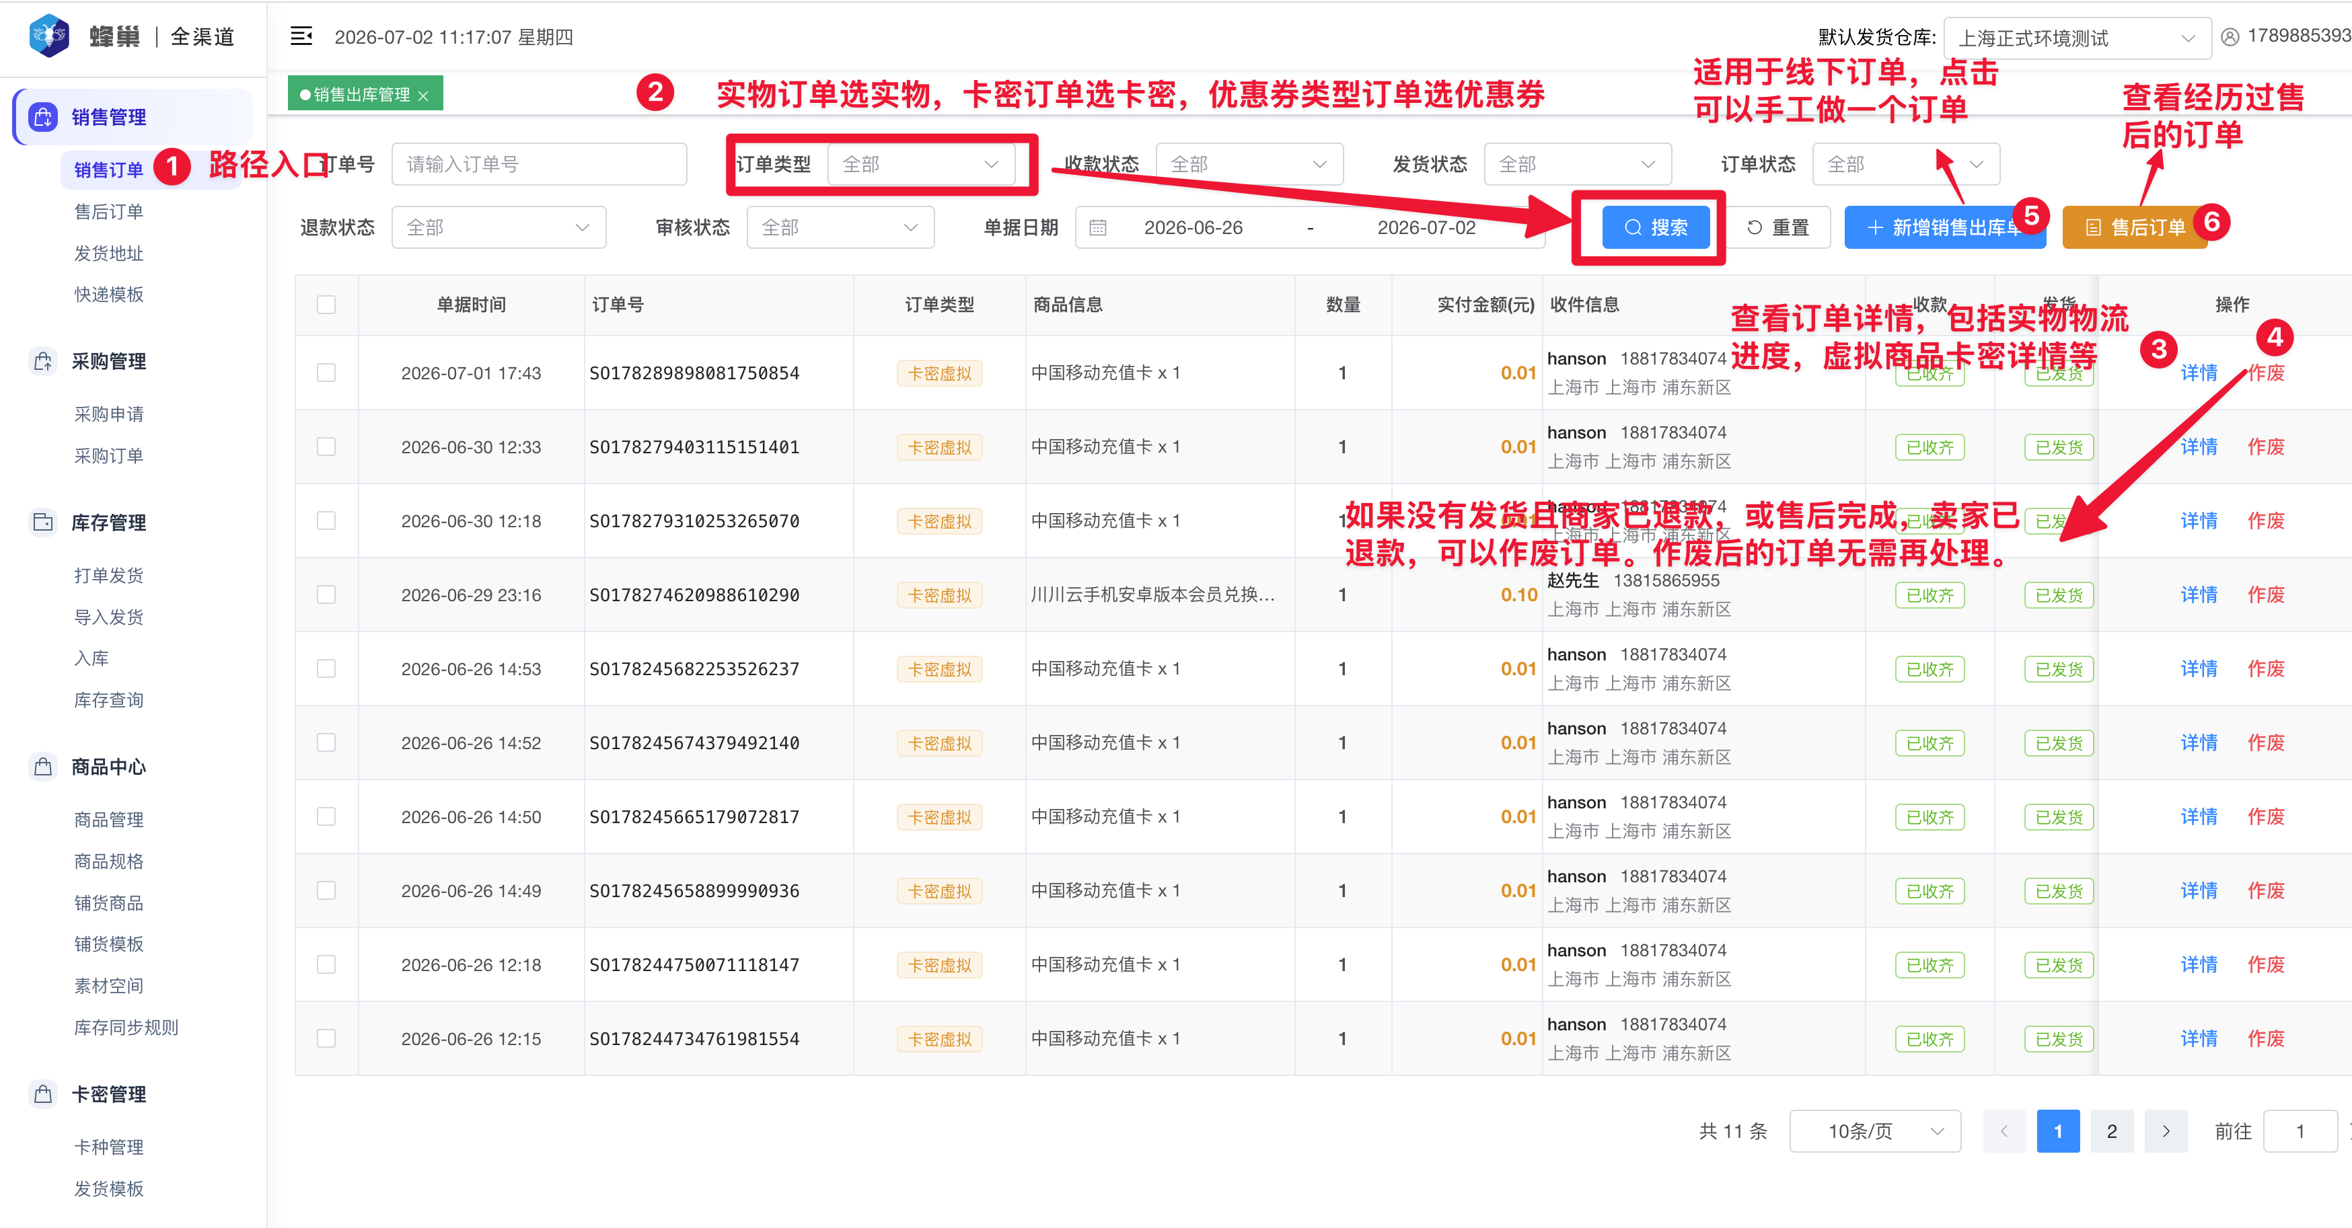Click 作废 for order SO178274620988610290
The height and width of the screenshot is (1228, 2352).
[x=2265, y=594]
